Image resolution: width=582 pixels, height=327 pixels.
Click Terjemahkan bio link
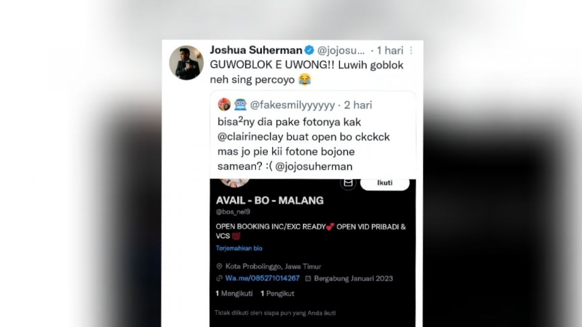(x=239, y=248)
